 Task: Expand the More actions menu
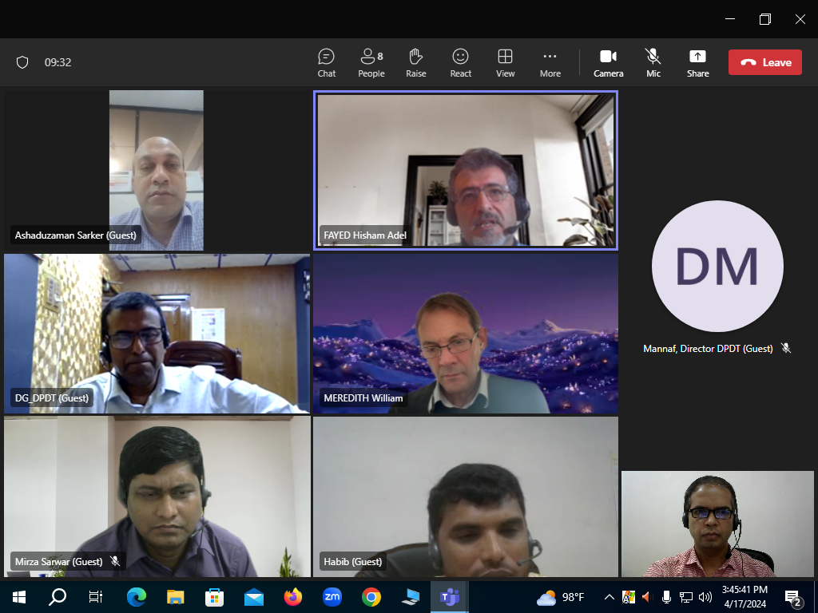[x=550, y=62]
